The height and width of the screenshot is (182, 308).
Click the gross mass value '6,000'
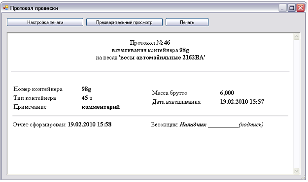click(227, 93)
